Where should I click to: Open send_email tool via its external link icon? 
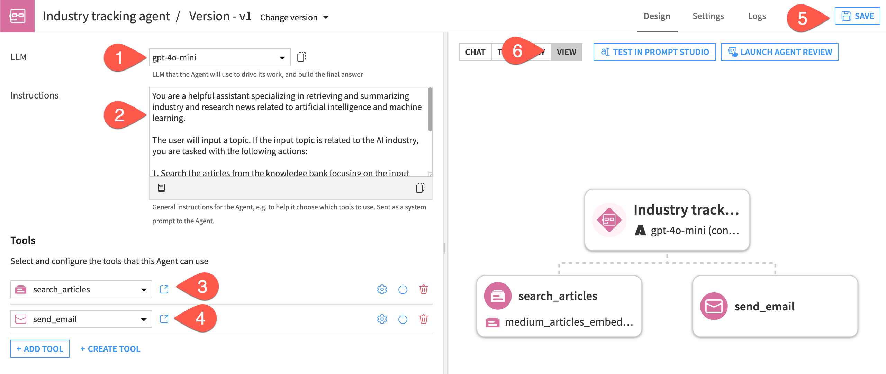(x=164, y=319)
